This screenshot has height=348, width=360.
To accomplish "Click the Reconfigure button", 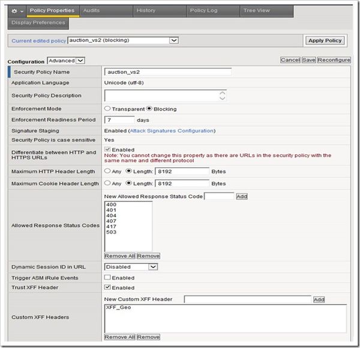I will coord(334,60).
